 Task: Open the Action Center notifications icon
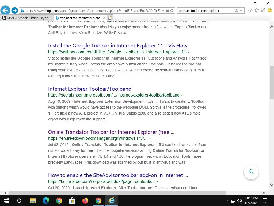[265, 201]
